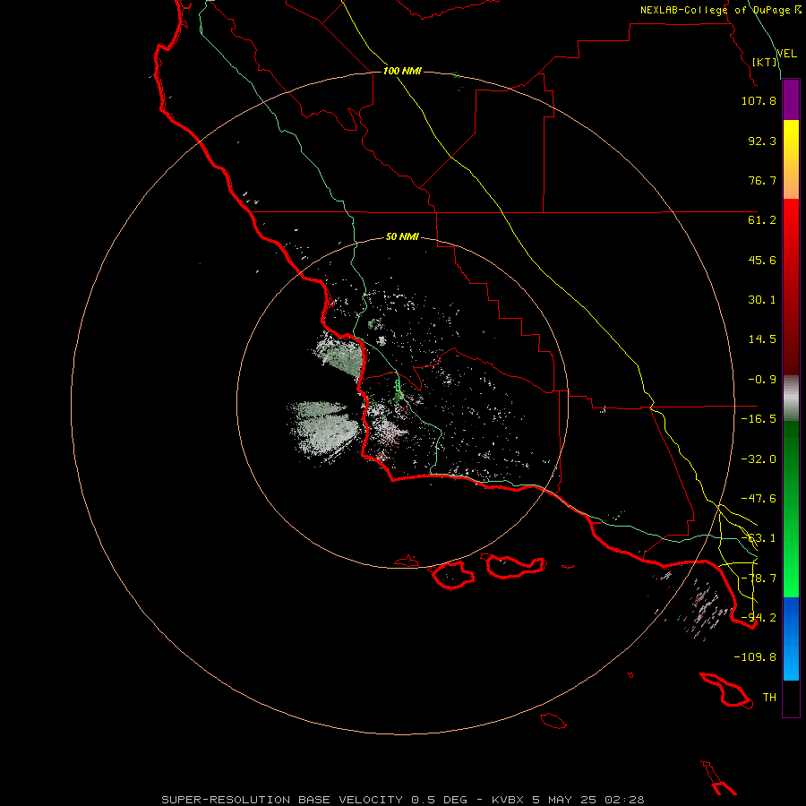Click the -16.5 velocity scale value
Image resolution: width=806 pixels, height=806 pixels.
(759, 419)
